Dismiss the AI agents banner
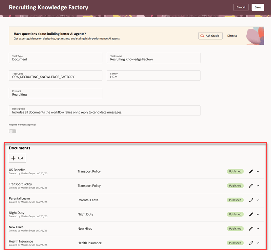This screenshot has height=250, width=271. click(233, 35)
